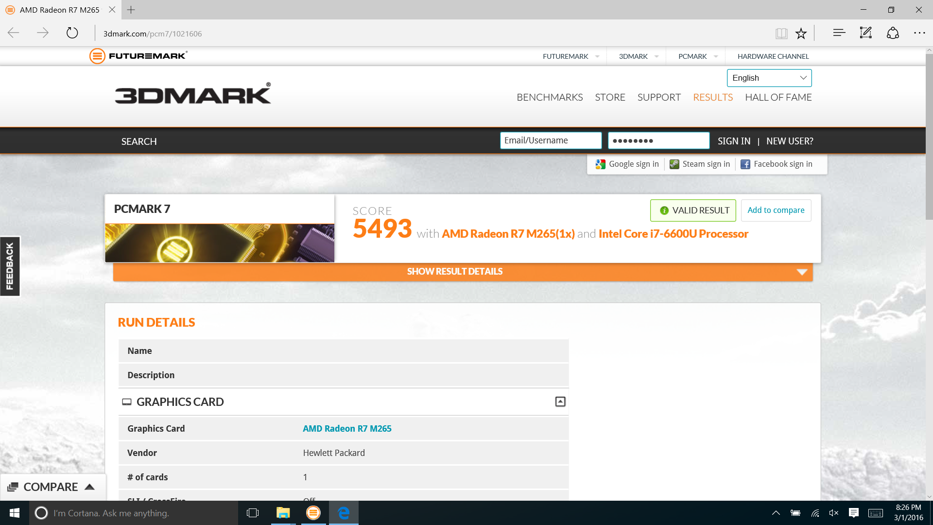This screenshot has width=933, height=525.
Task: Refresh the page with reload icon
Action: pyautogui.click(x=72, y=33)
